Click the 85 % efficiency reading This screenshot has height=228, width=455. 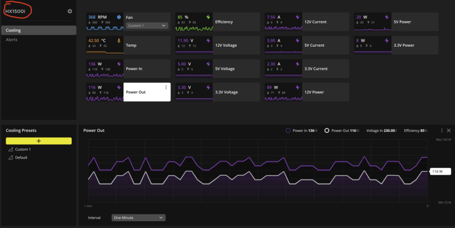183,17
